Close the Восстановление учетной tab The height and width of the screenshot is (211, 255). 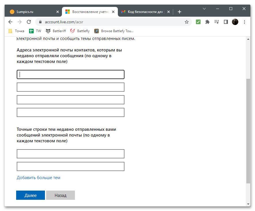[x=113, y=12]
